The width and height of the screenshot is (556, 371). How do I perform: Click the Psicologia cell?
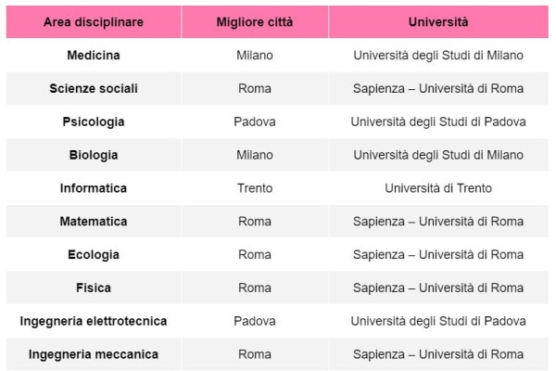pyautogui.click(x=94, y=122)
